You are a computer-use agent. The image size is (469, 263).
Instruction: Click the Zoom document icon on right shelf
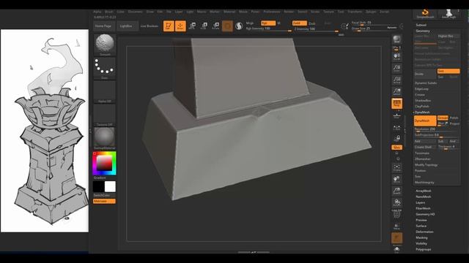coord(397,68)
